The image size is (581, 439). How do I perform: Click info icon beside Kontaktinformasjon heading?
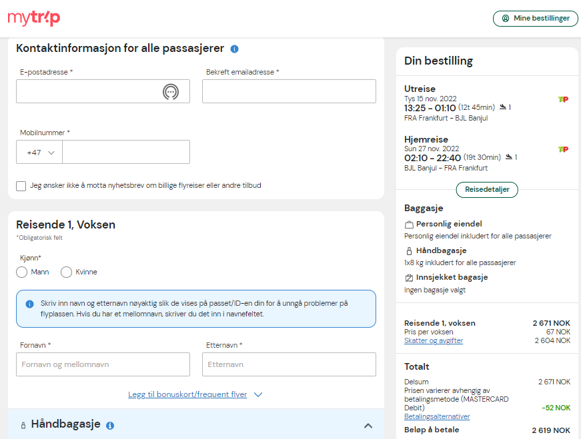pyautogui.click(x=234, y=49)
